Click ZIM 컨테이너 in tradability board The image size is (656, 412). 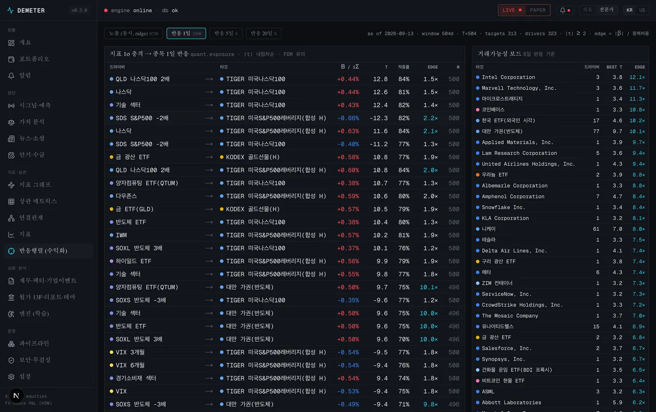click(560, 283)
